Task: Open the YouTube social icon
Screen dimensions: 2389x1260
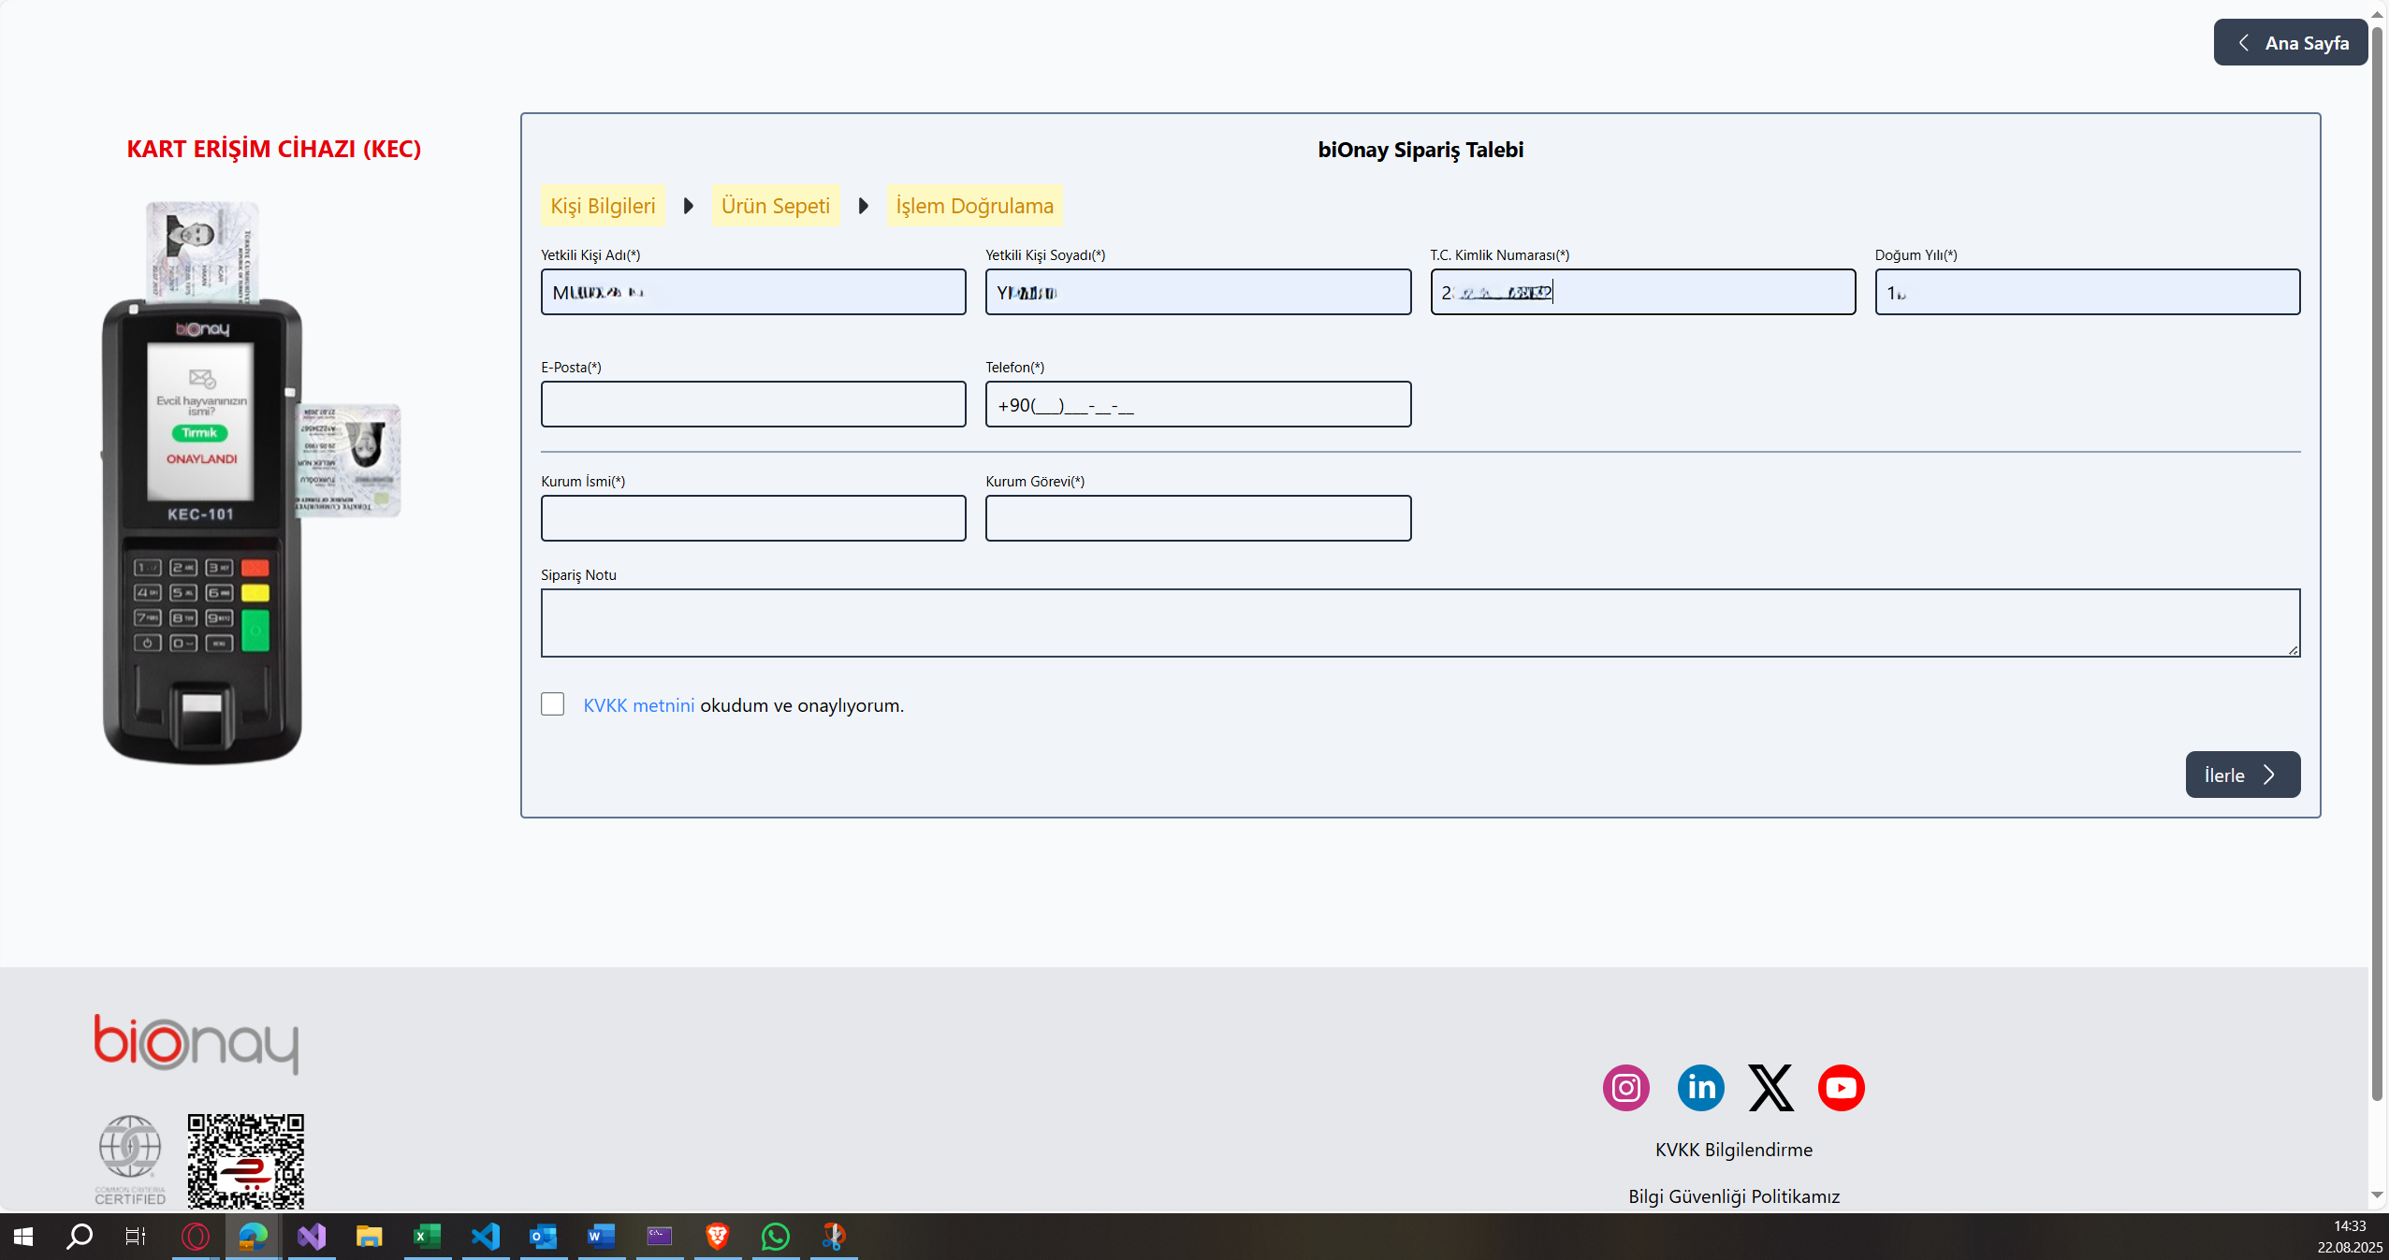Action: pyautogui.click(x=1841, y=1087)
